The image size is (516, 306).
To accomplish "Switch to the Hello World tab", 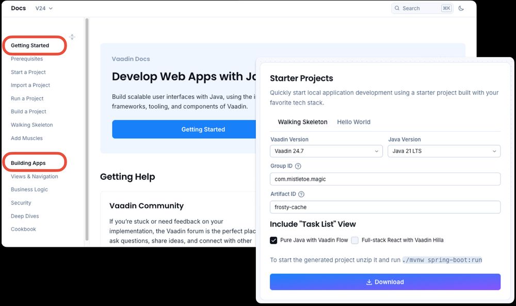I will coord(353,122).
